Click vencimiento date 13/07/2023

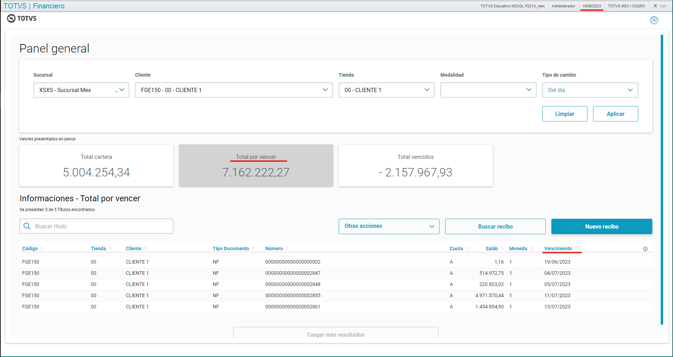(x=557, y=307)
